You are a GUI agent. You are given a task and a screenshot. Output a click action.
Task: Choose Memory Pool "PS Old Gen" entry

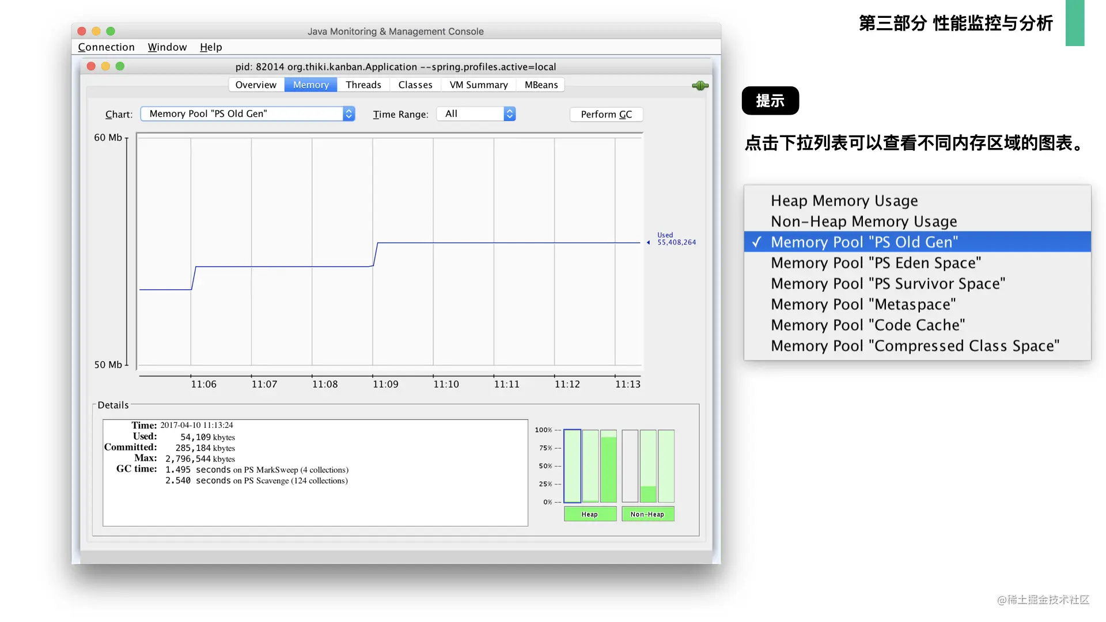(917, 242)
